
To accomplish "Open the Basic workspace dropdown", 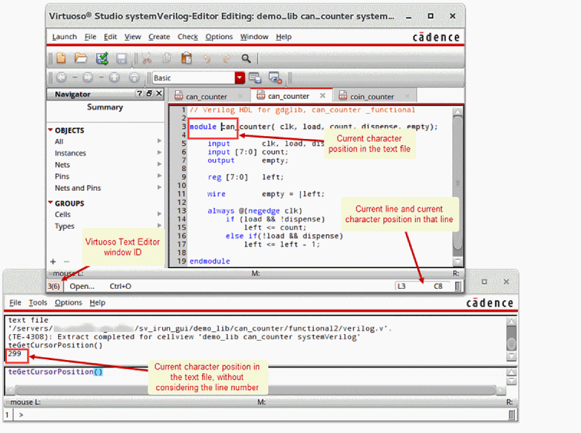I will click(240, 78).
